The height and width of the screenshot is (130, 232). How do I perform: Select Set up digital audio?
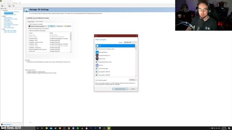pos(8,23)
